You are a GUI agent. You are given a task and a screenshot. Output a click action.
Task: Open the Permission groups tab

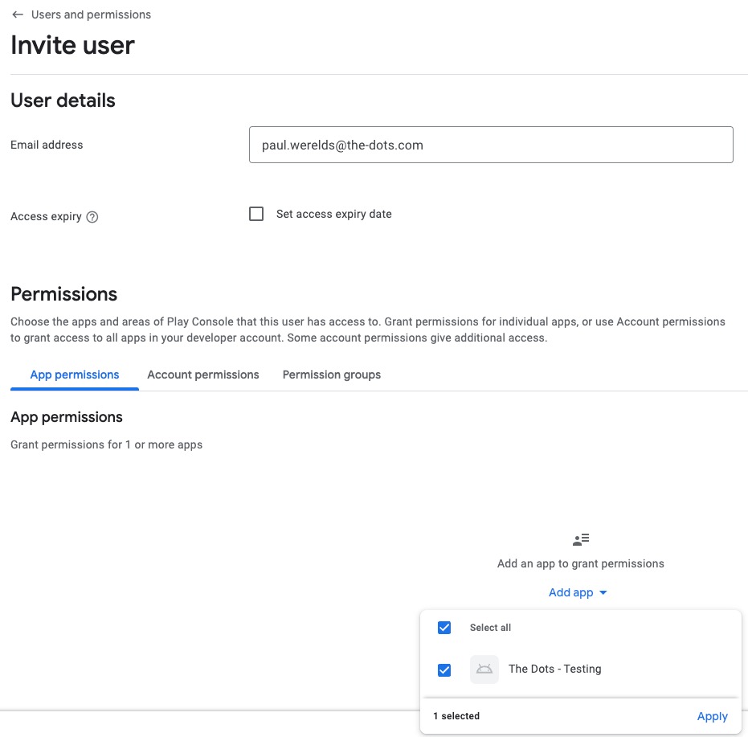pyautogui.click(x=332, y=375)
